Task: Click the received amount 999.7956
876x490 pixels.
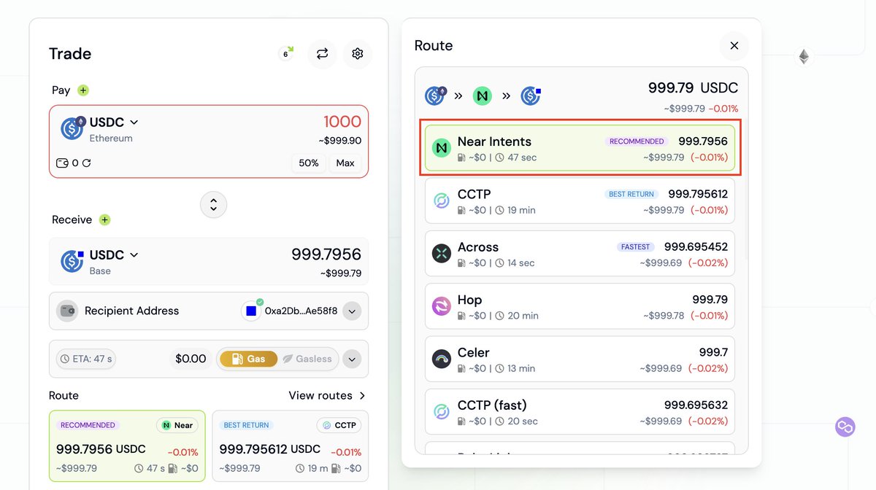Action: 326,254
